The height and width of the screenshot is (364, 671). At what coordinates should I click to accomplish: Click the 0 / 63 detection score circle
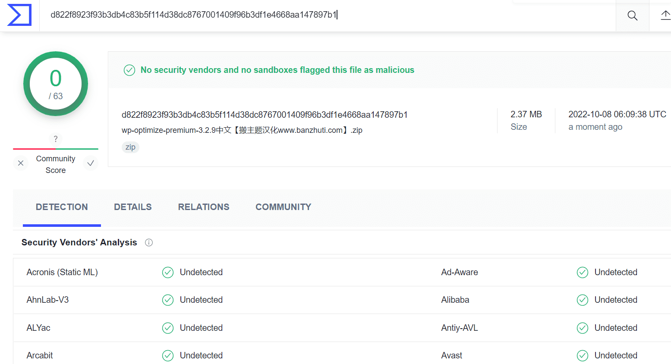(56, 84)
